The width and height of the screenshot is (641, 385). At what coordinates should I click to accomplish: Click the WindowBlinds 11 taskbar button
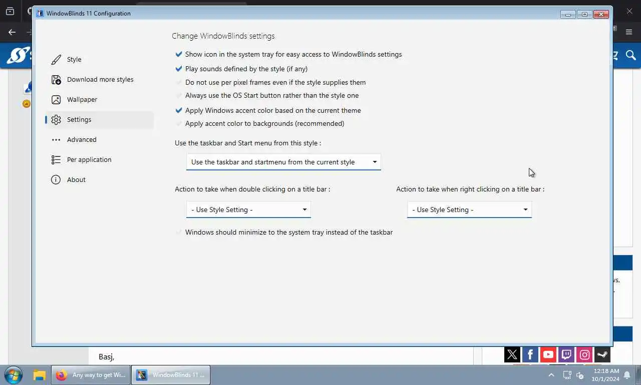(x=171, y=375)
